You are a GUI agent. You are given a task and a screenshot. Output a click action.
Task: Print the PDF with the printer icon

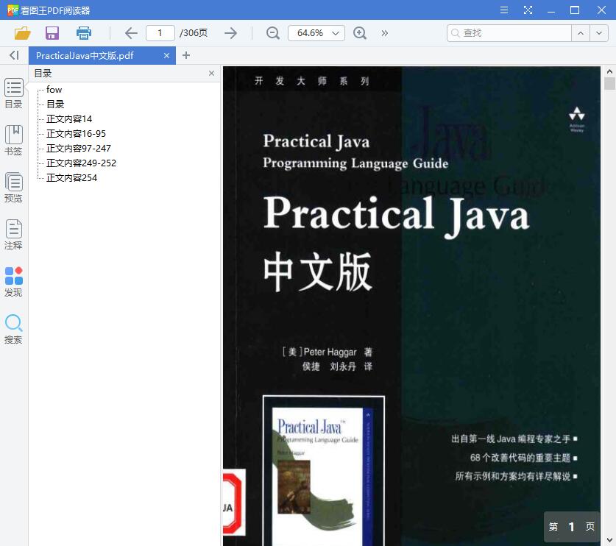pyautogui.click(x=84, y=33)
